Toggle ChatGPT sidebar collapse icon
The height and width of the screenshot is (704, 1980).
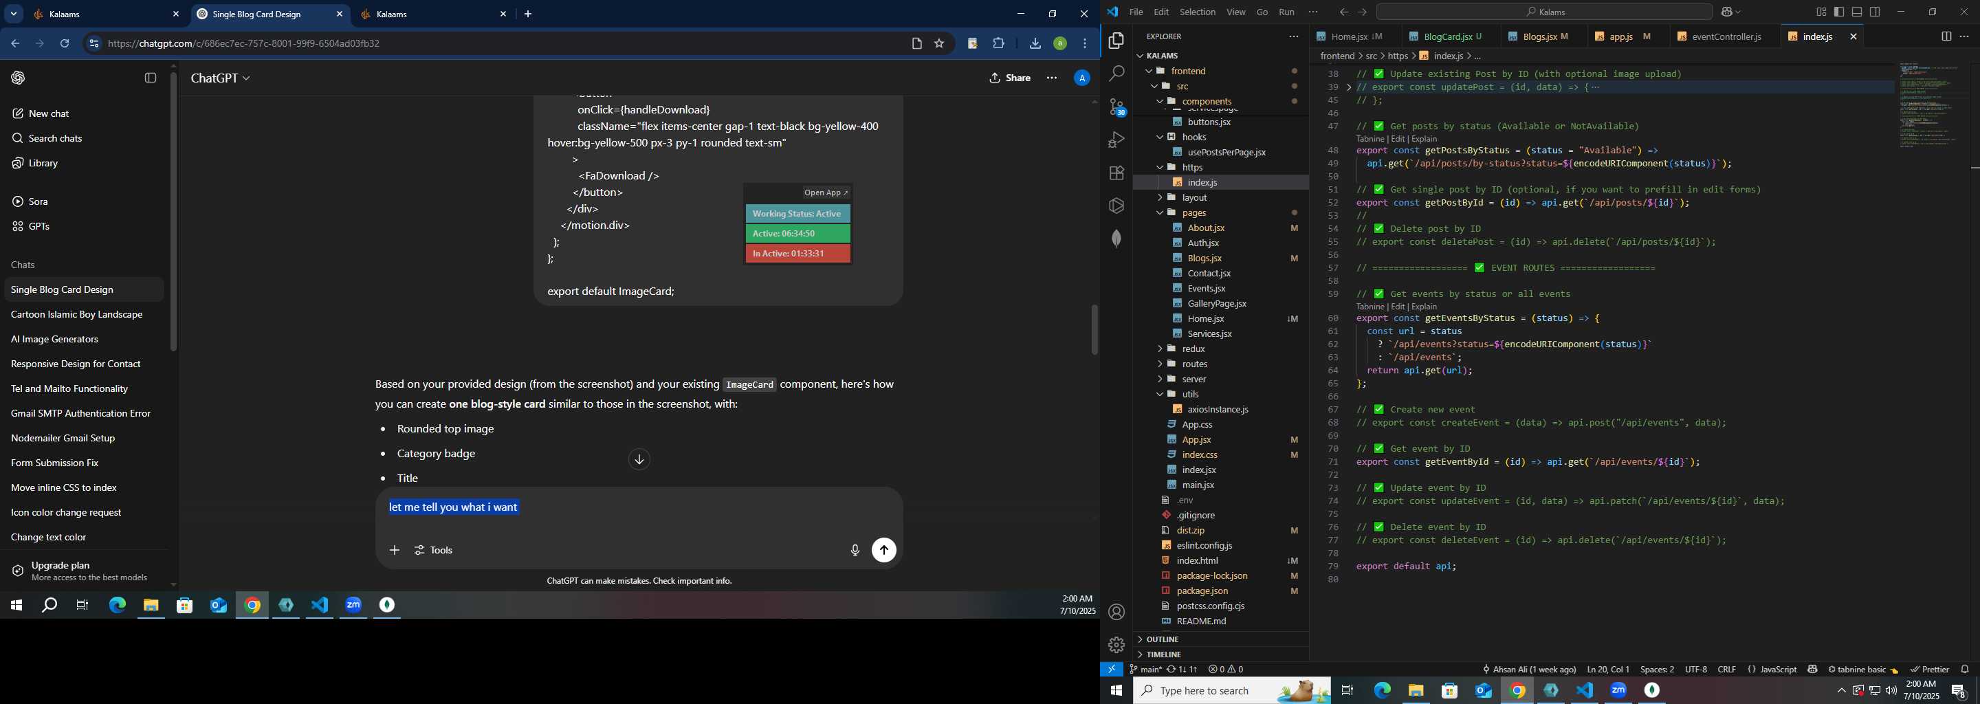(151, 78)
